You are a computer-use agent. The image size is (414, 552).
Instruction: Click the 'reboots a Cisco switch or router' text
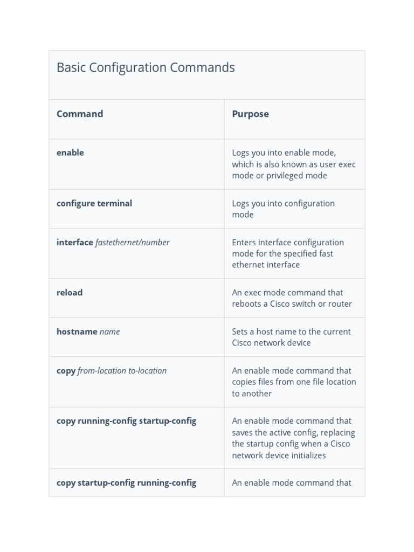pos(292,304)
